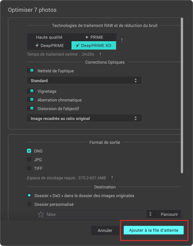Select the DeepPRIME XD sparkle option

[94, 45]
